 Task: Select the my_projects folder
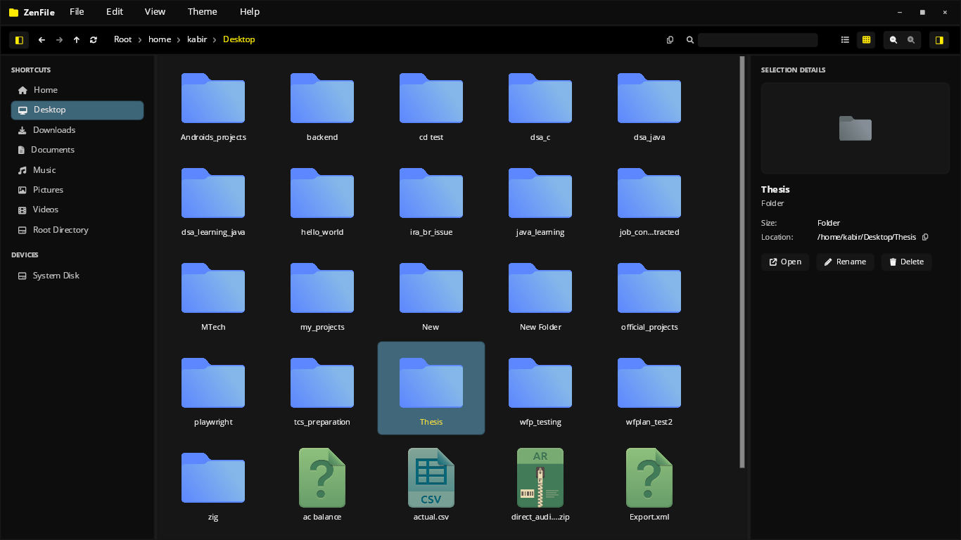322,294
